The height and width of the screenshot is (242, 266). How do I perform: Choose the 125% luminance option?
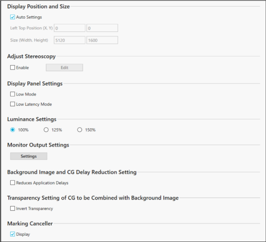pyautogui.click(x=46, y=130)
